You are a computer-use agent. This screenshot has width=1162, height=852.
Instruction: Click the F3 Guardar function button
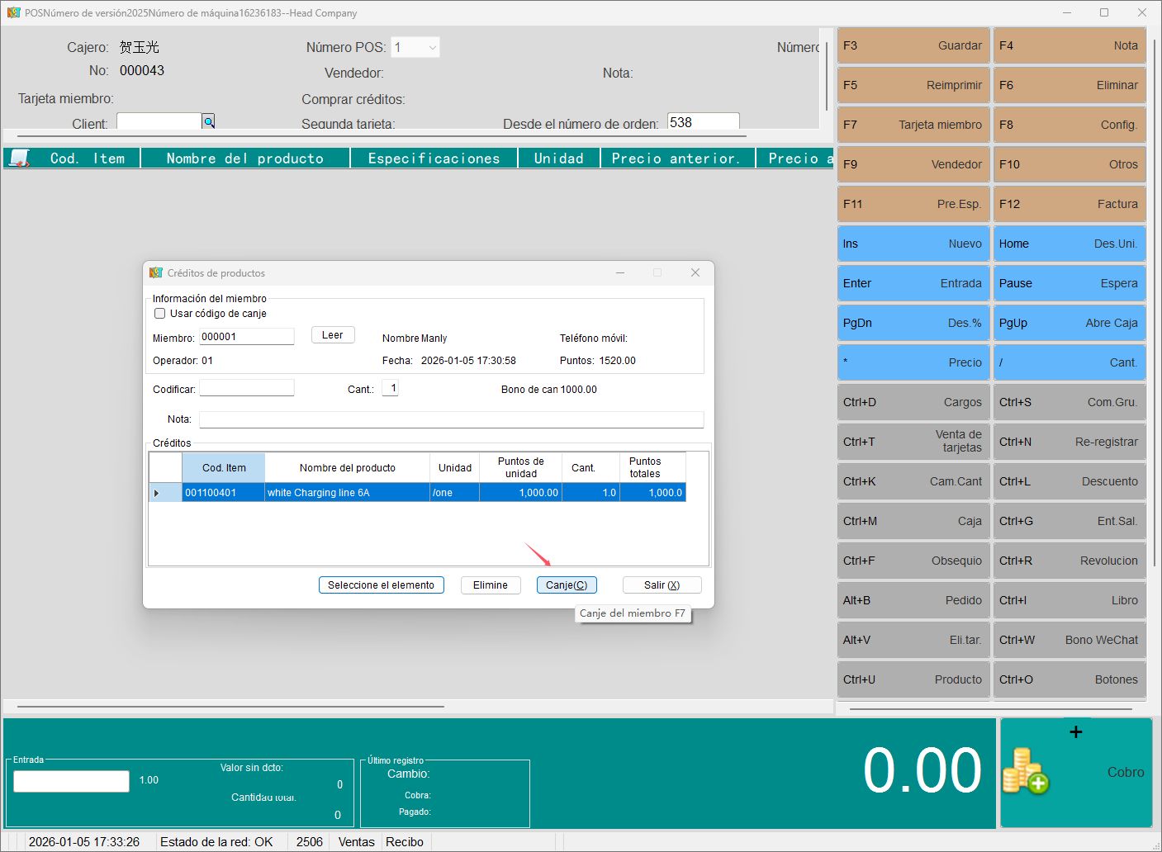[913, 45]
